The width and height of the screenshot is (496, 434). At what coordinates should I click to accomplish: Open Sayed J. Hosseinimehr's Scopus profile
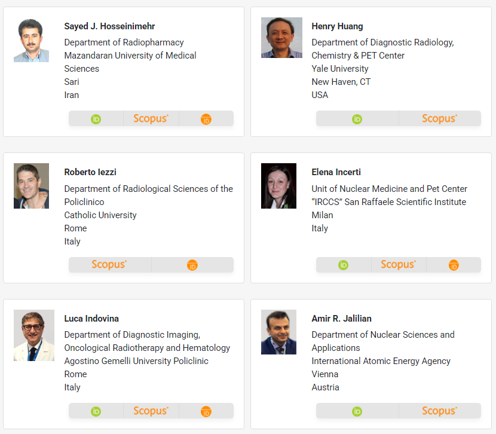pos(151,118)
